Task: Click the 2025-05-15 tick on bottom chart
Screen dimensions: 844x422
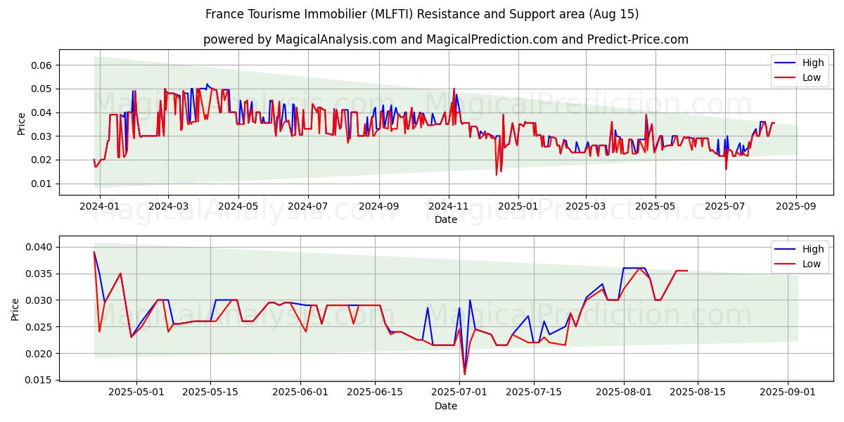Action: pyautogui.click(x=210, y=393)
